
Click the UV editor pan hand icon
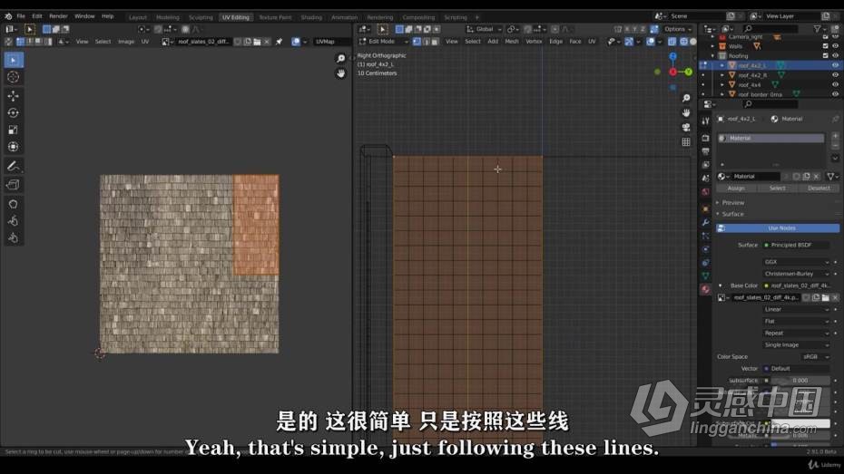point(340,73)
